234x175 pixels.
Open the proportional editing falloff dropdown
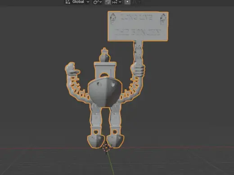pyautogui.click(x=137, y=2)
